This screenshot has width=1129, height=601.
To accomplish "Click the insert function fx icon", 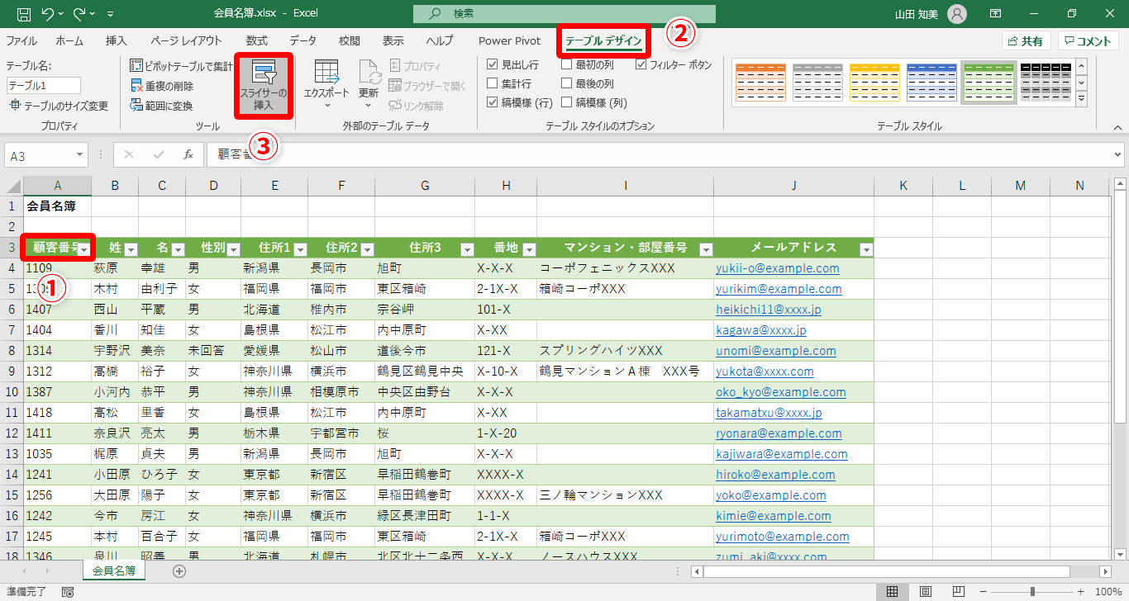I will coord(188,154).
